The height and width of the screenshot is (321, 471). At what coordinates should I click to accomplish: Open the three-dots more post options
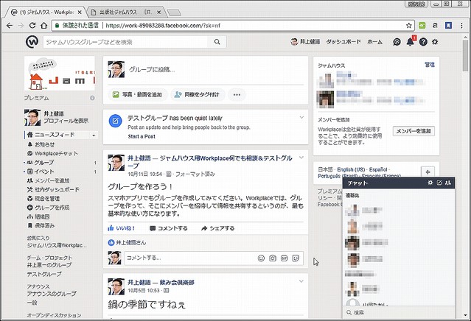click(237, 94)
